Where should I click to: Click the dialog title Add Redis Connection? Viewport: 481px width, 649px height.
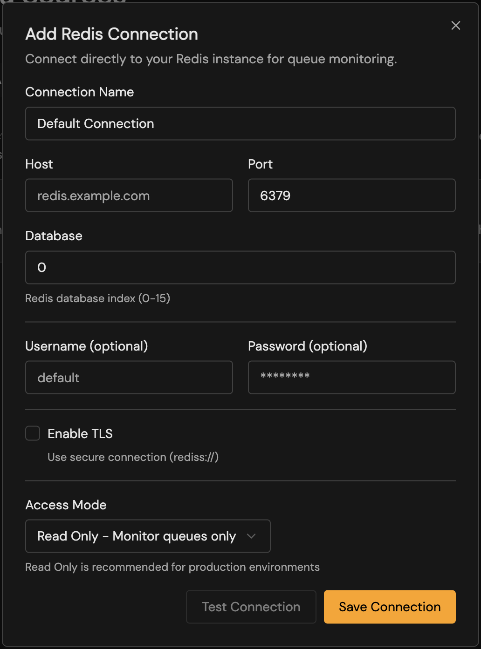[x=112, y=34]
